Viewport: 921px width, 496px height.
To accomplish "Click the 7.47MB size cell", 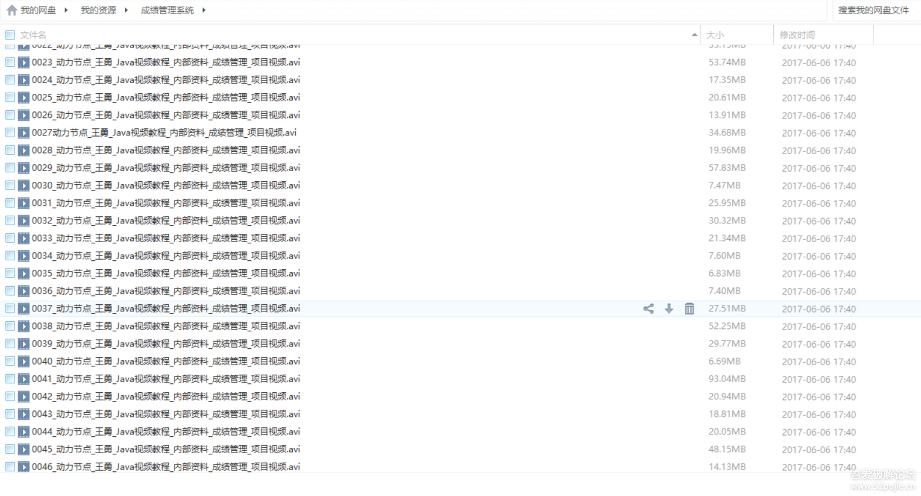I will pos(724,185).
